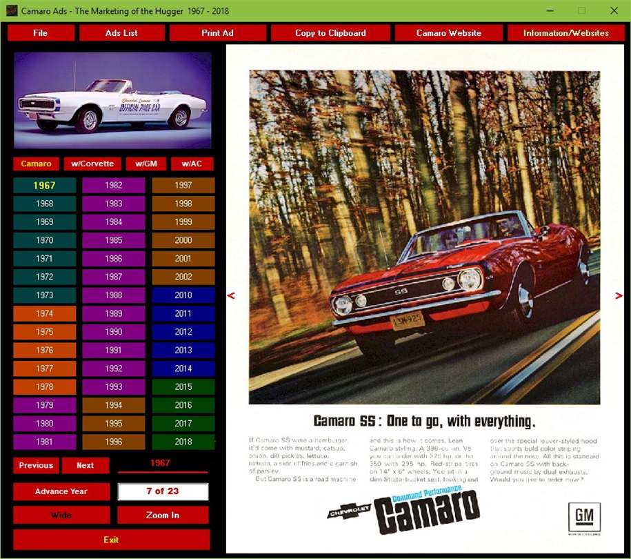
Task: Open Information/Websites menu
Action: click(565, 33)
